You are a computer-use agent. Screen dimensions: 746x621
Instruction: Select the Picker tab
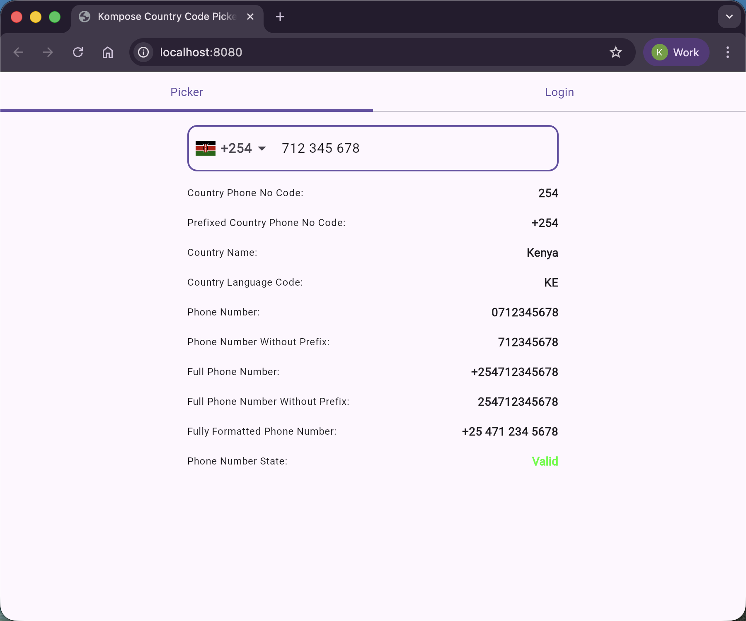click(186, 92)
